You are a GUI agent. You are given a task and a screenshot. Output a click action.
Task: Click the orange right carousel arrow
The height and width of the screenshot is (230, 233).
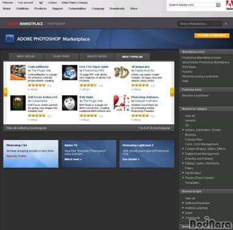click(x=172, y=92)
